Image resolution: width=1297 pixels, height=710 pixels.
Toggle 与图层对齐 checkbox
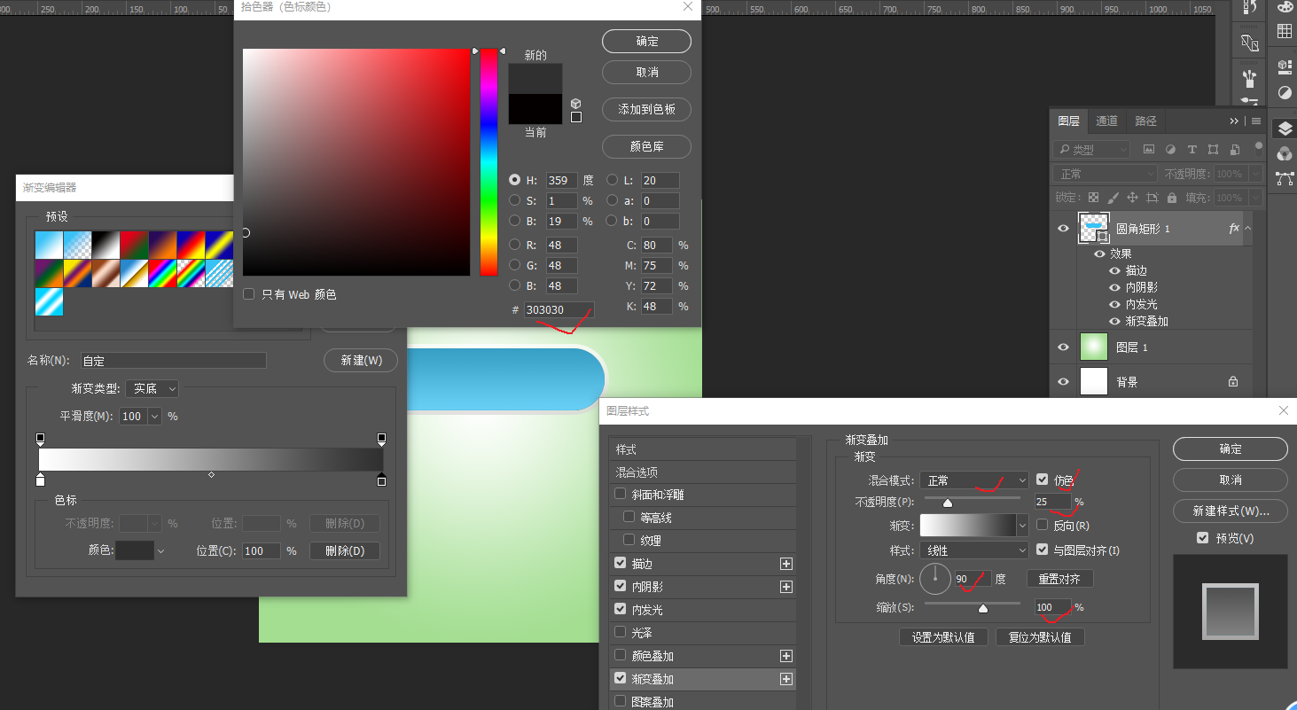pos(1043,550)
